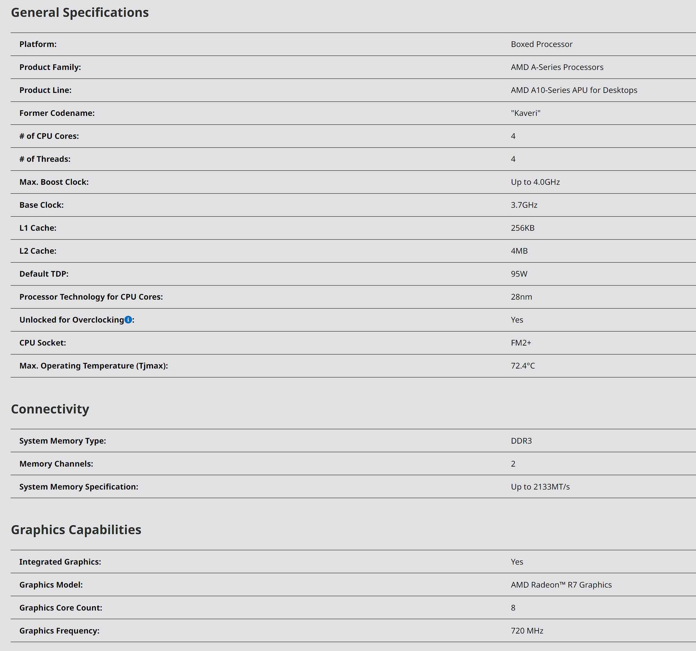Click the # of Threads label

(x=45, y=159)
